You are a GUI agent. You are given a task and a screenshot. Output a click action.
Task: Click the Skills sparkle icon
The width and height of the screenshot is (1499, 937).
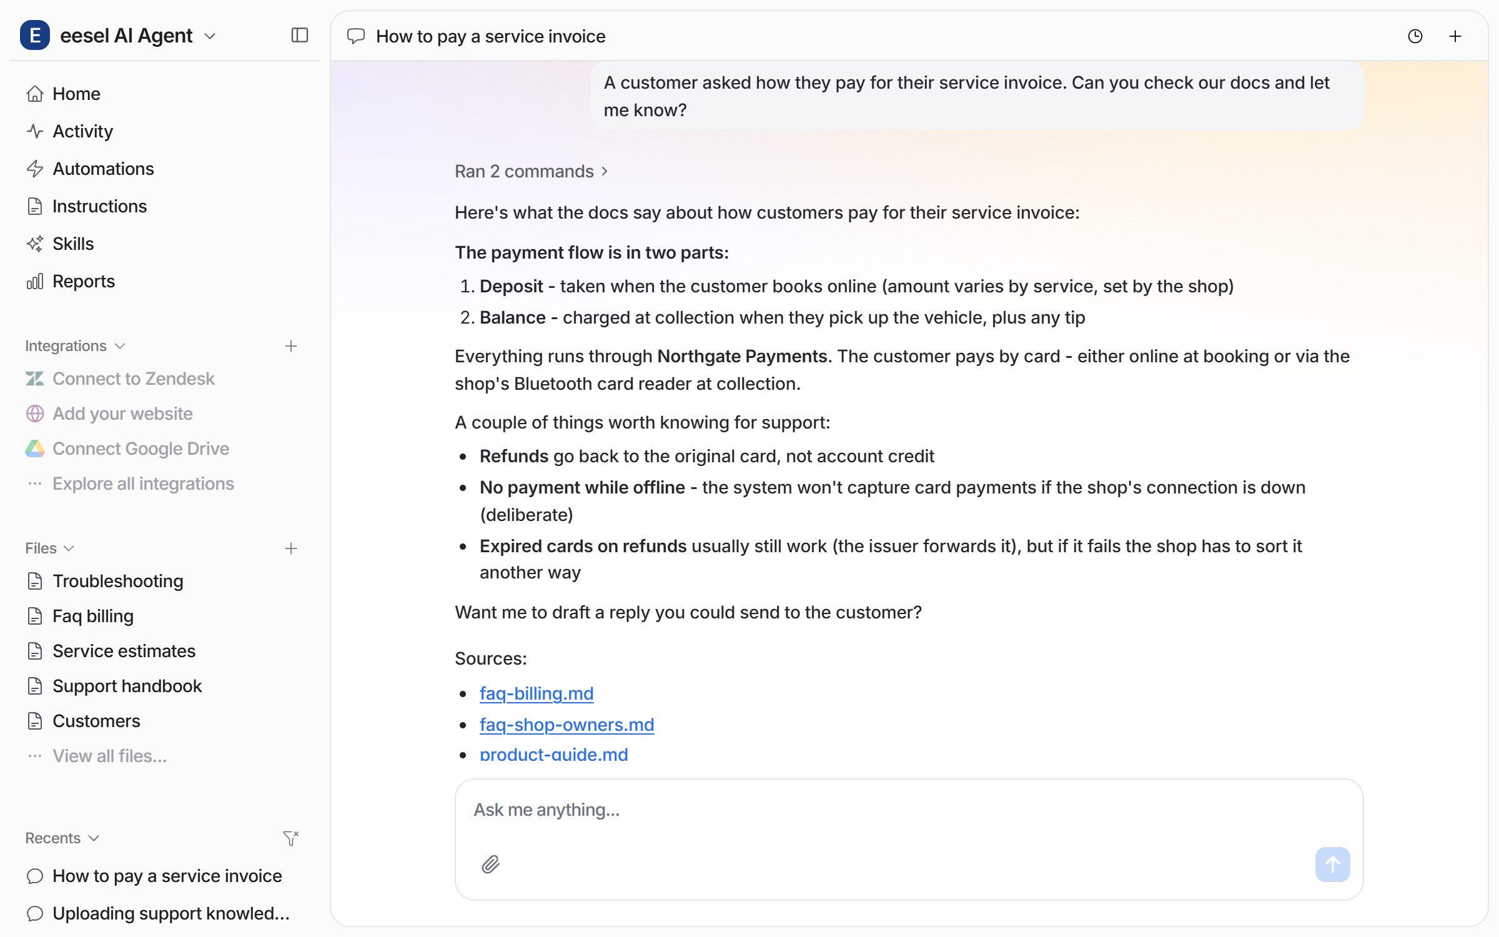(x=35, y=244)
